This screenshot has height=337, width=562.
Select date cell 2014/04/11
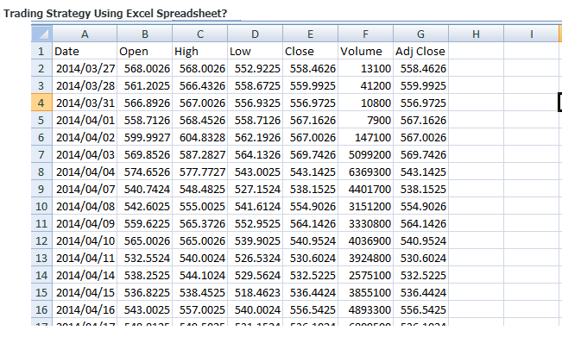85,258
